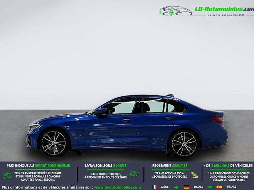Click the "UN LARGE CHOIX DE VÉHICULES" text
Screen dimensions: 254x190
point(229,173)
